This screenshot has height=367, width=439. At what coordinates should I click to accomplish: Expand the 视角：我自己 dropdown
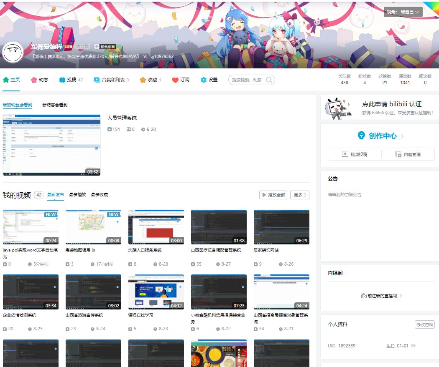point(403,12)
